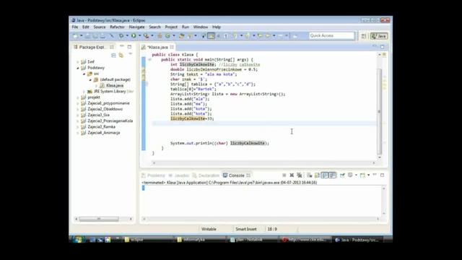Expand the projekt project node

(x=78, y=97)
